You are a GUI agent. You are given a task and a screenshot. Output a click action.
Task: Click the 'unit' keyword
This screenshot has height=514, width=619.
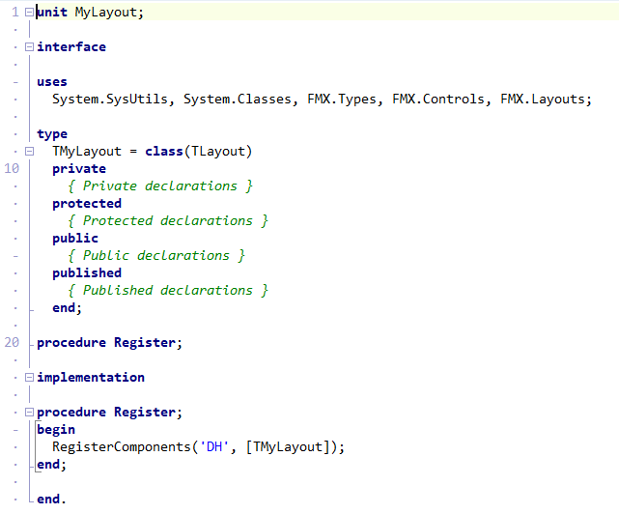(x=52, y=13)
